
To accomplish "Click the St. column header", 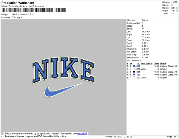I will tap(139, 64).
